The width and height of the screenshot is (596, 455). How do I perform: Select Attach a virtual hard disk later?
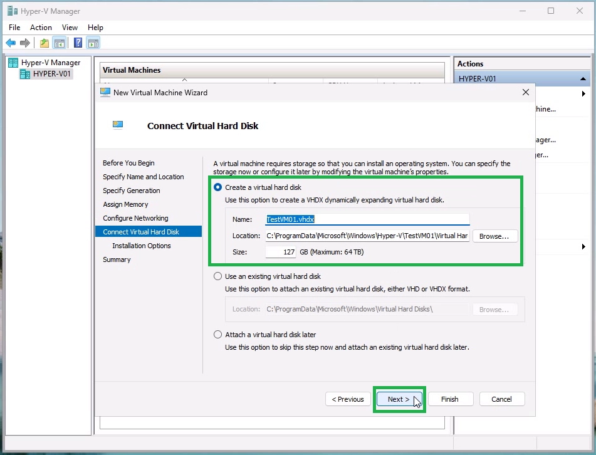(x=218, y=335)
